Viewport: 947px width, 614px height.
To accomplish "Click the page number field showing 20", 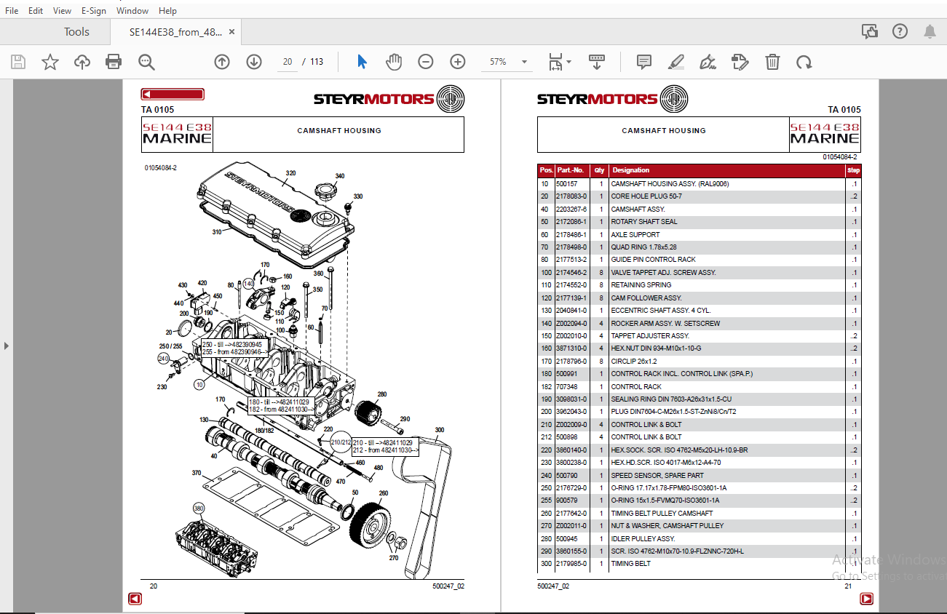I will [288, 62].
